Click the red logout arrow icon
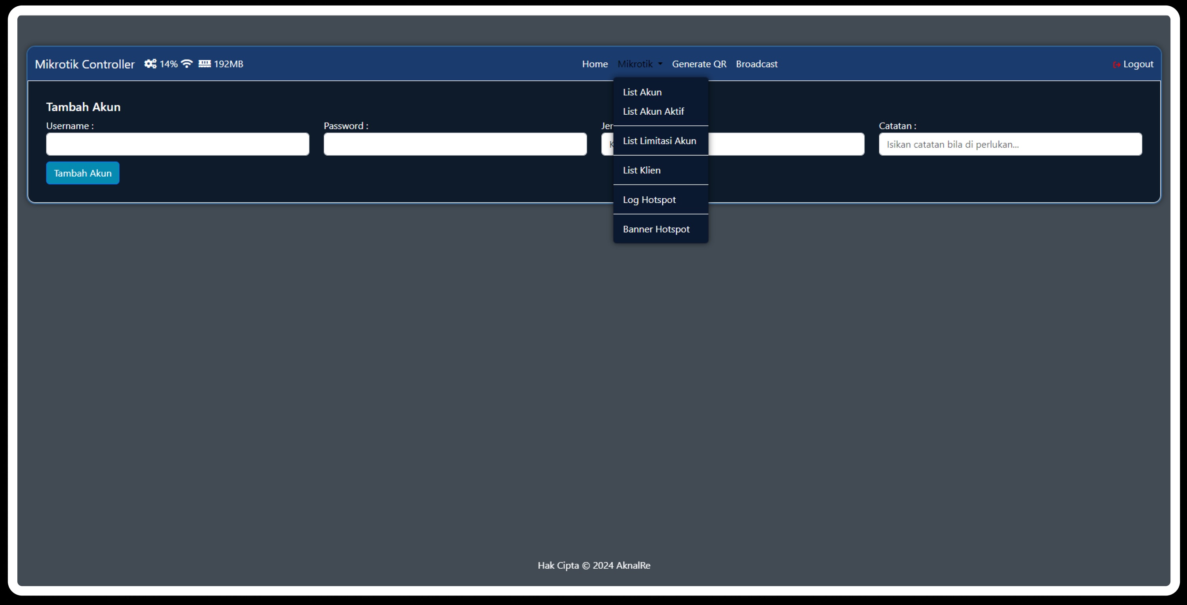 tap(1116, 65)
